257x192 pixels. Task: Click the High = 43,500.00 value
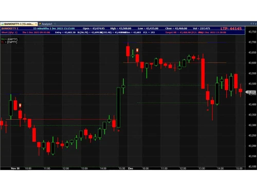coord(121,28)
